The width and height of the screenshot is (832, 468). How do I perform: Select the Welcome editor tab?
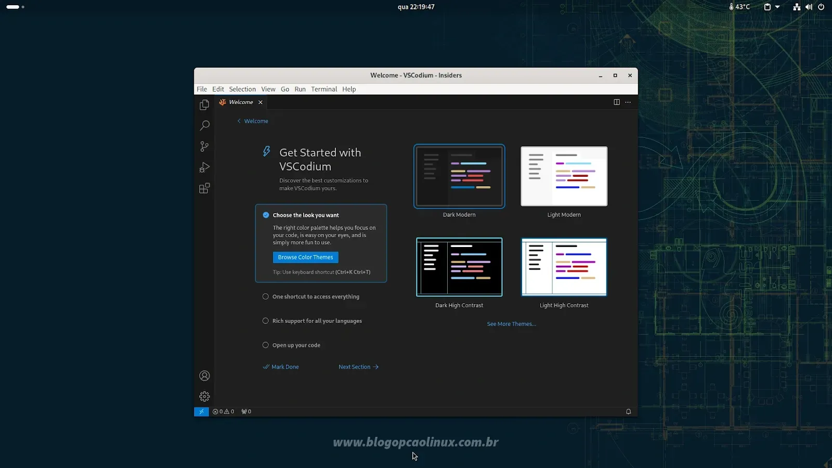click(x=241, y=102)
